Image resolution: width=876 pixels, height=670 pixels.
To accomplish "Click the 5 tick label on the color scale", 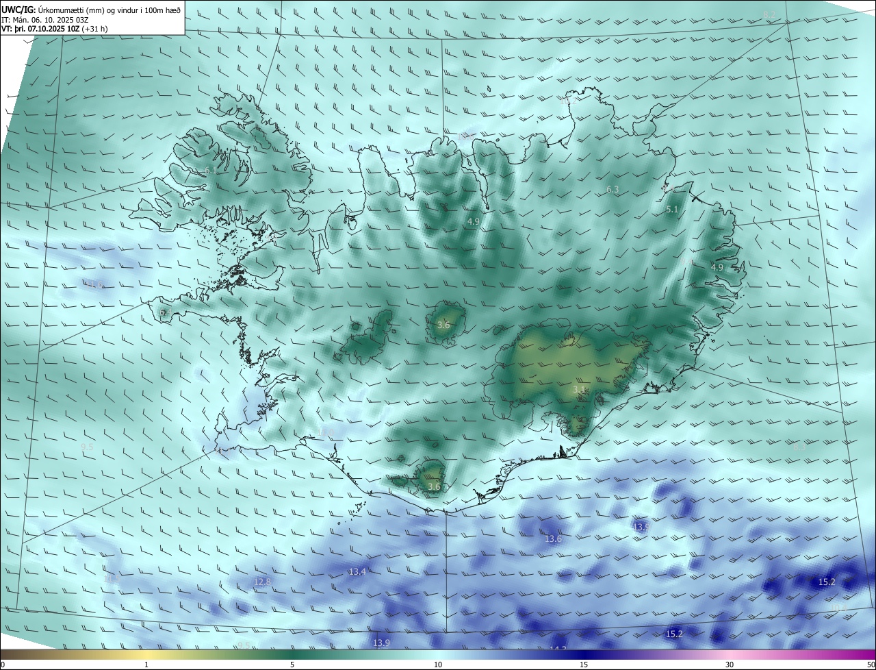I will tap(292, 665).
